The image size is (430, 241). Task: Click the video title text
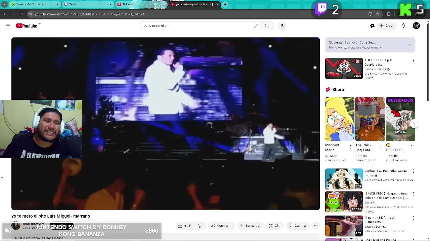[x=51, y=216]
